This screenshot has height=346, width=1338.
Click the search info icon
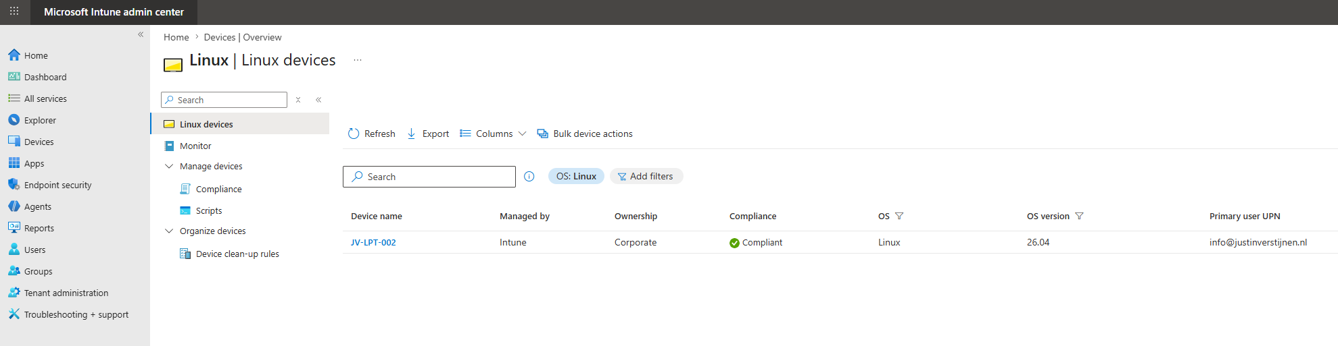(x=529, y=177)
